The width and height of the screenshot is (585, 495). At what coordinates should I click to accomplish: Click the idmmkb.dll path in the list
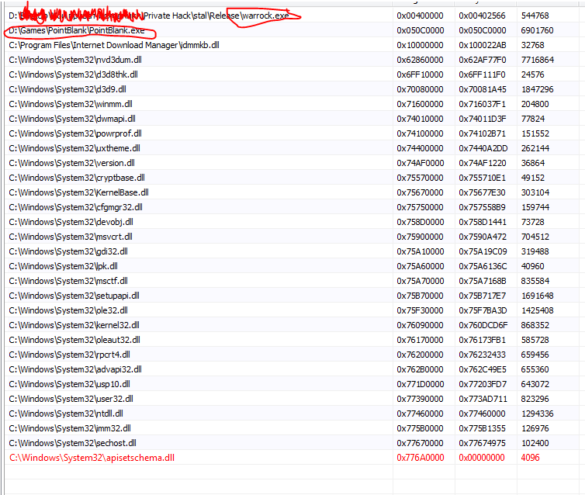113,45
